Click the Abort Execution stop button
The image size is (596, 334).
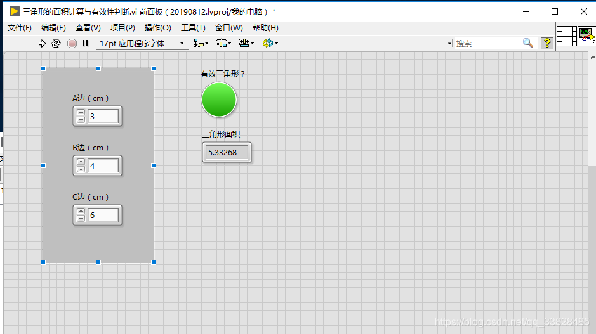click(x=72, y=43)
